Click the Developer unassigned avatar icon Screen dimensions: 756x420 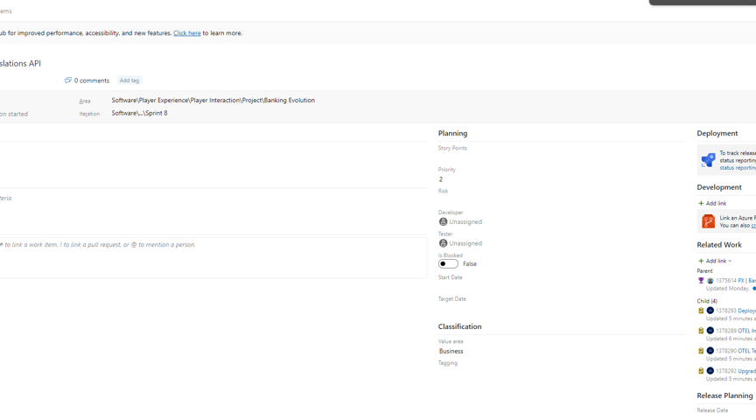click(443, 222)
